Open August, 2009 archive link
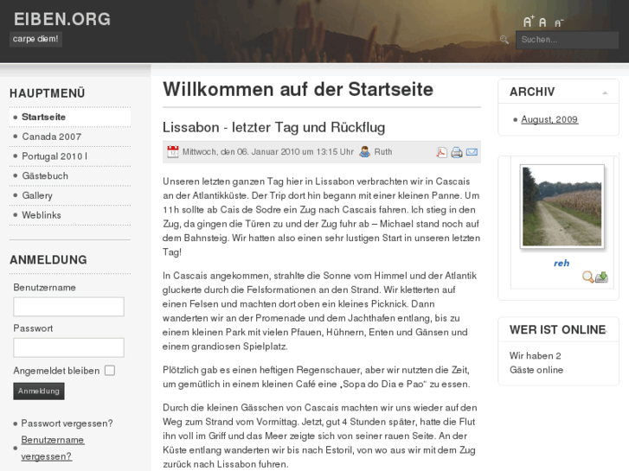 pyautogui.click(x=549, y=119)
